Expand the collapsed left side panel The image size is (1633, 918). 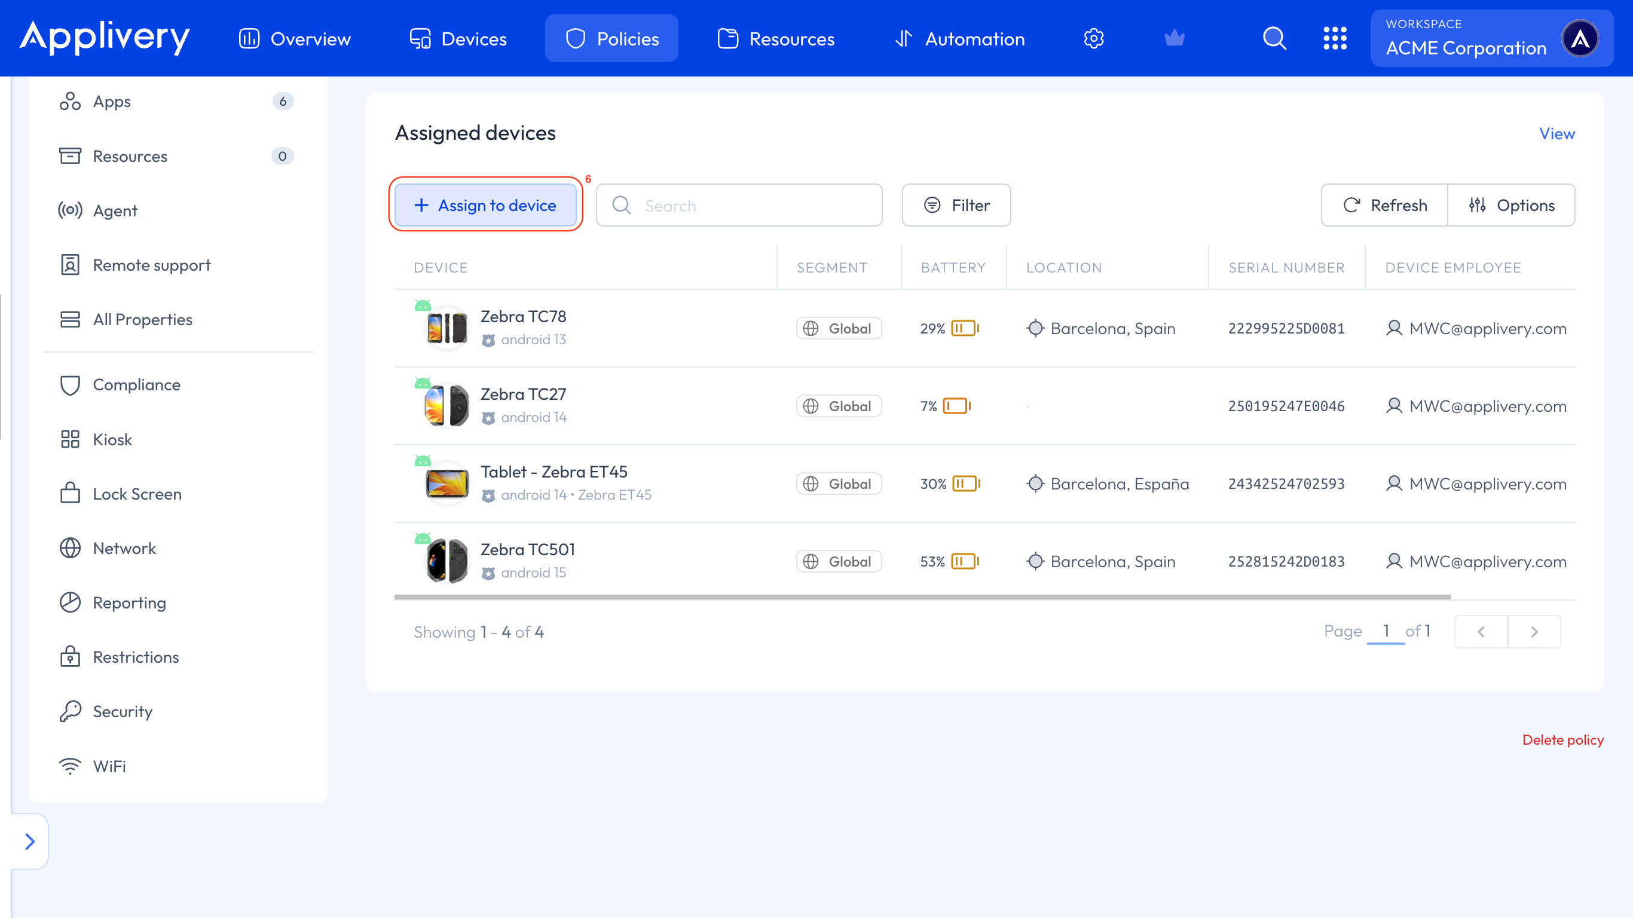point(30,841)
